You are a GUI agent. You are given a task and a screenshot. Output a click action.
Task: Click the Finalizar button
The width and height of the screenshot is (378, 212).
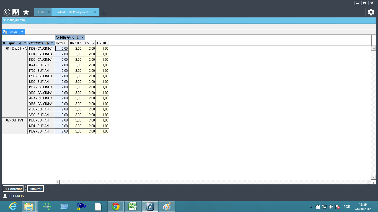[x=35, y=189]
